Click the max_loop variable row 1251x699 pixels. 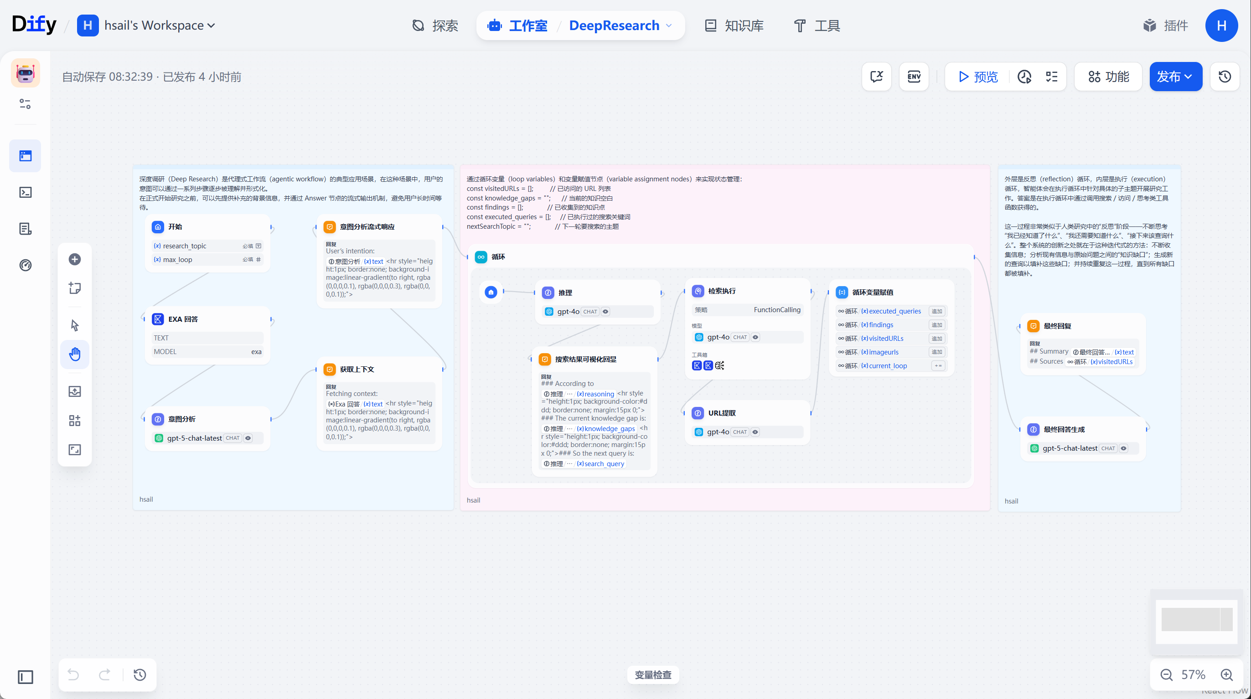(x=207, y=260)
